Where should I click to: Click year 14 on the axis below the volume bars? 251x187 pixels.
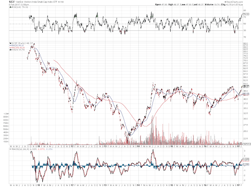pyautogui.click(x=138, y=146)
